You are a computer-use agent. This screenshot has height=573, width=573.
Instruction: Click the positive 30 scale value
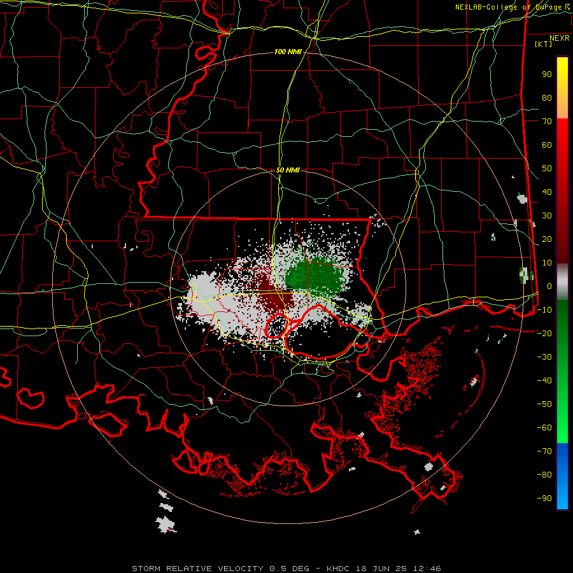(x=547, y=216)
